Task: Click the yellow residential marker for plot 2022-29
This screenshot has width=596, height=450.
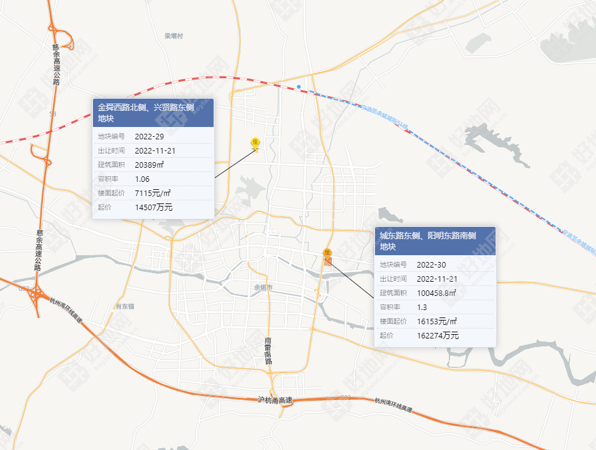Action: pos(256,143)
